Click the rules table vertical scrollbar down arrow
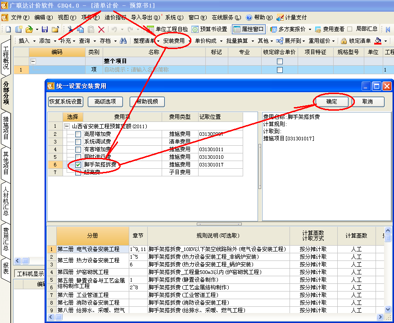394x323 pixels. tap(388, 309)
